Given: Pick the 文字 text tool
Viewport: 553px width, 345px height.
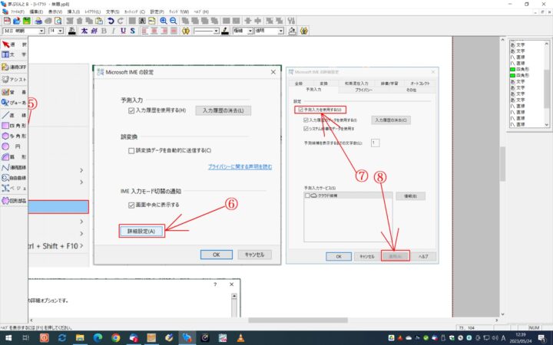Looking at the screenshot, I should [x=14, y=56].
